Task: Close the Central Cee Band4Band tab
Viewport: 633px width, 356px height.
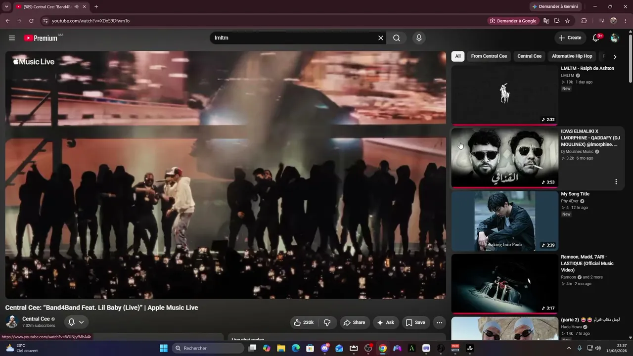Action: tap(85, 7)
